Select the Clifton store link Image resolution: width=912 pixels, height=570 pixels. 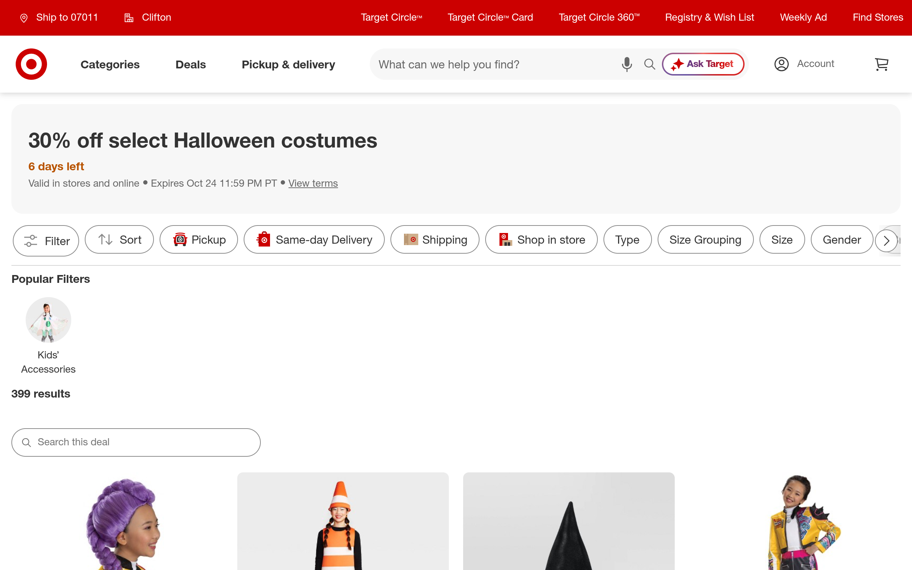pos(148,18)
